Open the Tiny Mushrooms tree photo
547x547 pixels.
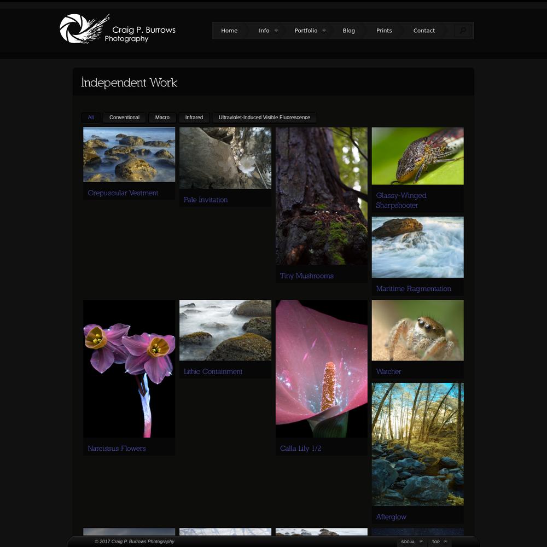point(322,196)
